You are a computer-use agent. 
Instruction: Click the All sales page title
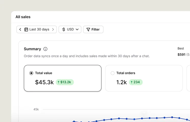pos(23,17)
